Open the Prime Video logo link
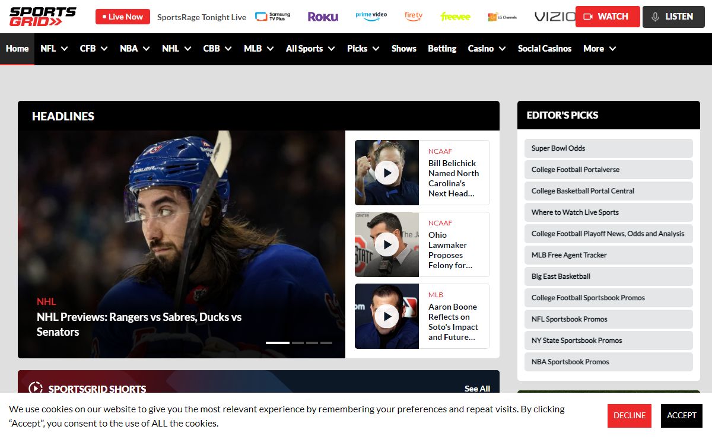This screenshot has height=439, width=712. point(371,16)
